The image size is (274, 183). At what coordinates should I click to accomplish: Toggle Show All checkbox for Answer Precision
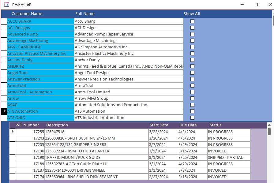[x=192, y=79]
